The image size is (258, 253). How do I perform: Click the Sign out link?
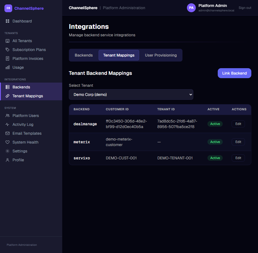click(x=245, y=8)
